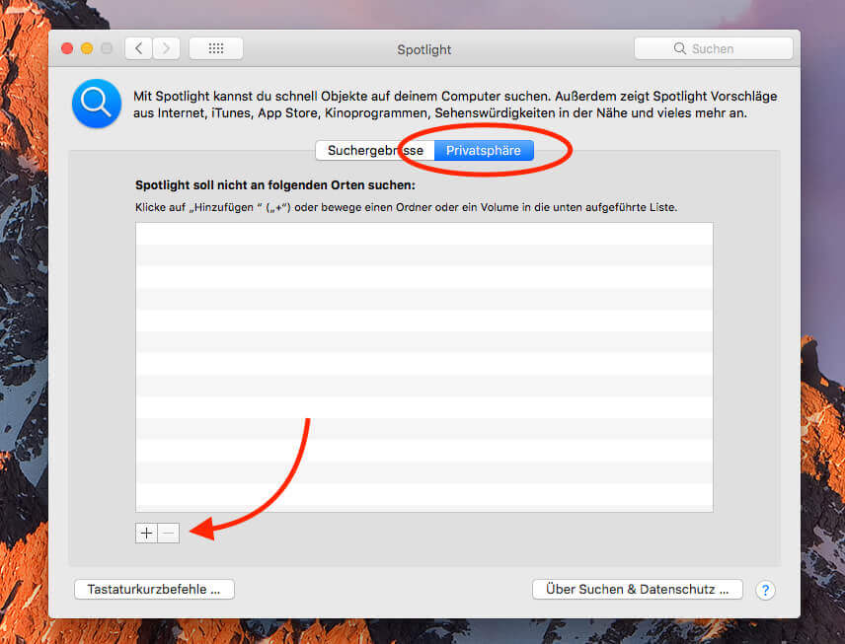This screenshot has width=845, height=644.
Task: Click the 'Mit Spotlight kannst du' description
Action: [455, 105]
